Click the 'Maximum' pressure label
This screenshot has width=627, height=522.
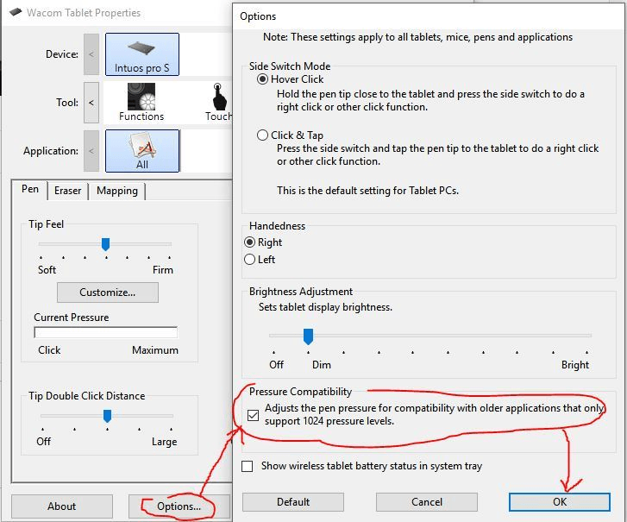tap(155, 350)
